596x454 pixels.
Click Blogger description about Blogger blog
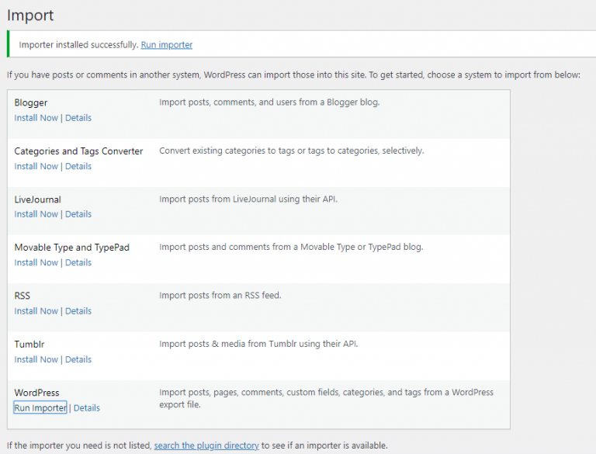coord(269,102)
